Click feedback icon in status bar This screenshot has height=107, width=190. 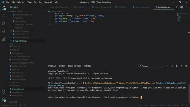tap(182, 105)
